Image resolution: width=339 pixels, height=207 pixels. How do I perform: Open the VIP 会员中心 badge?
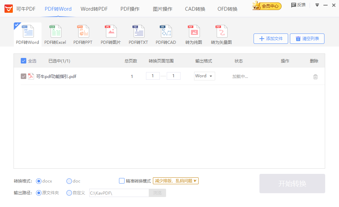(267, 6)
